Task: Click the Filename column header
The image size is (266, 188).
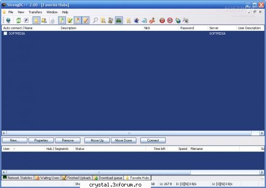Action: [214, 149]
